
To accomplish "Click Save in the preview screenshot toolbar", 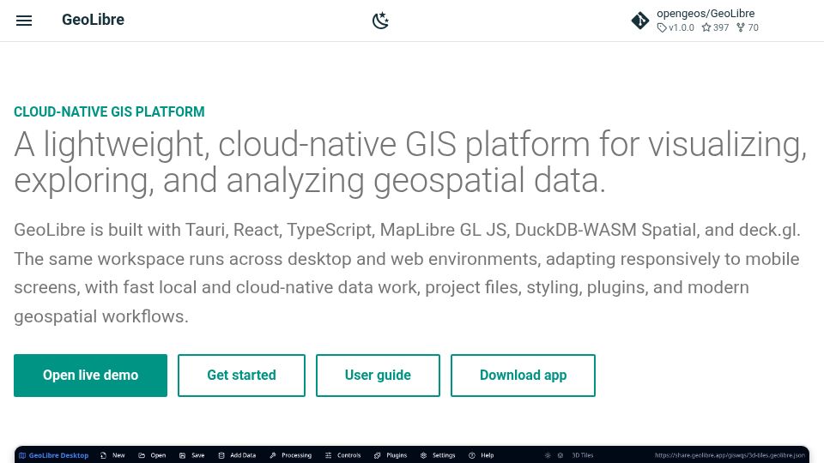I will tap(191, 455).
